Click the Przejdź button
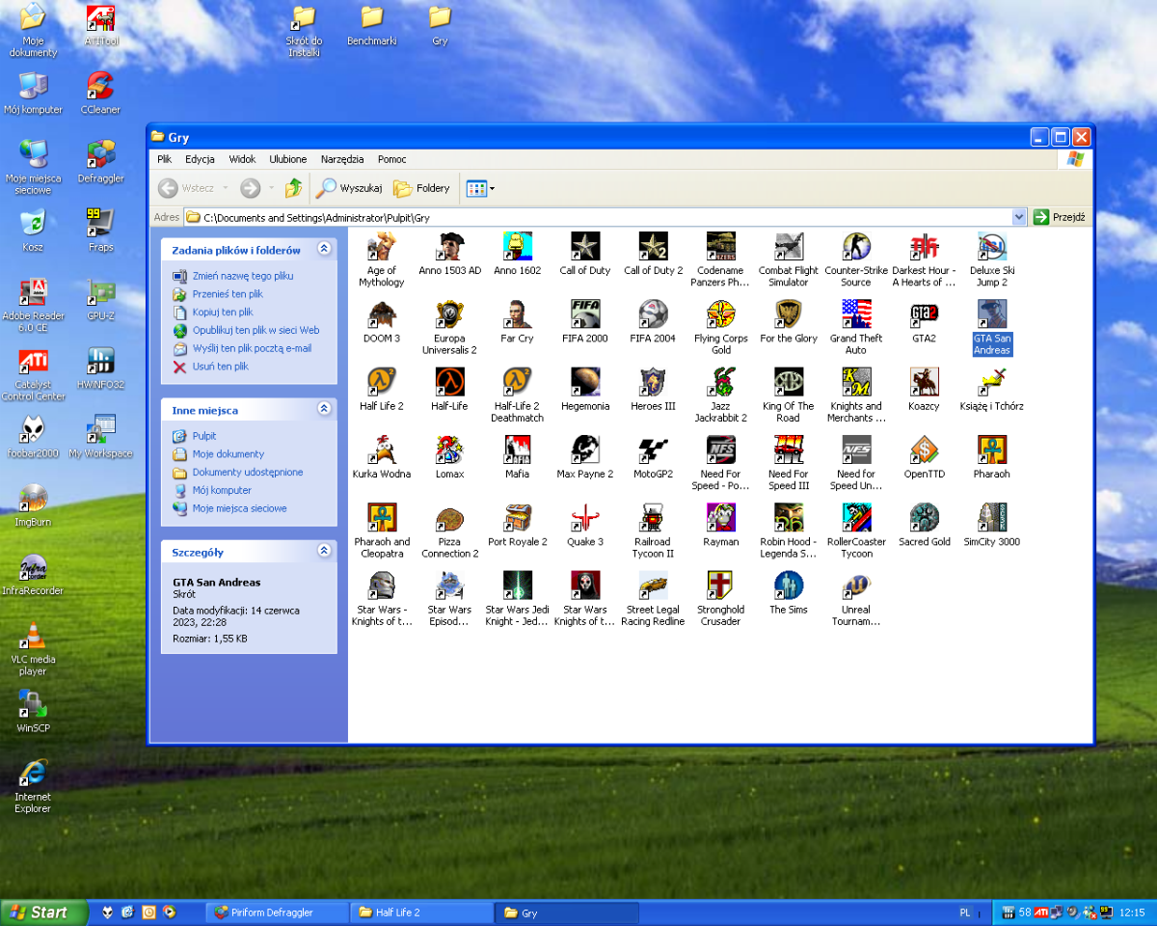This screenshot has width=1157, height=926. 1059,216
